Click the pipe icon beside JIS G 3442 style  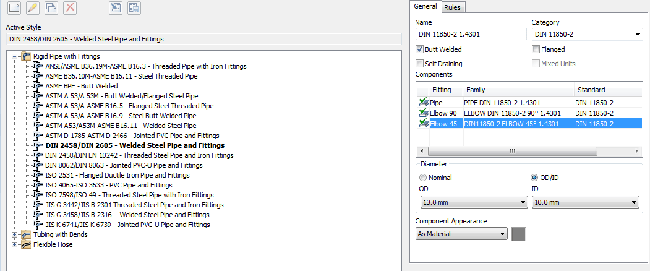pyautogui.click(x=38, y=205)
